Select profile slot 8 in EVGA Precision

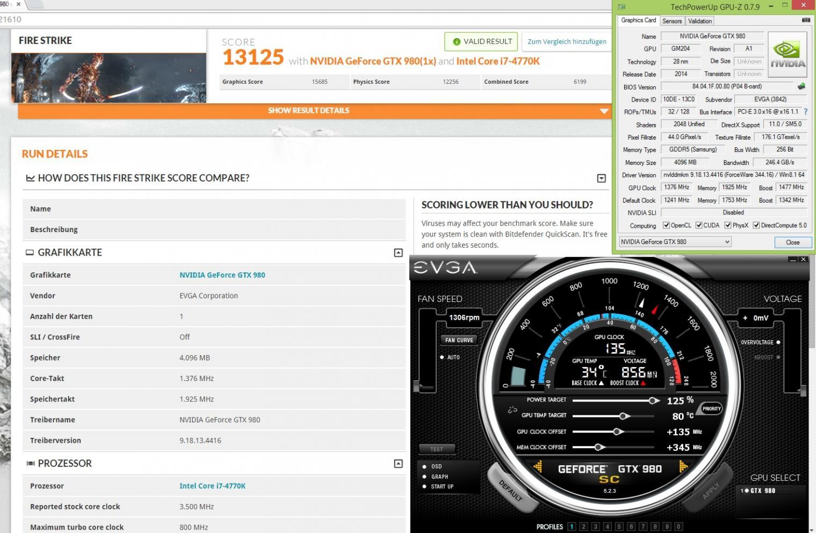(x=654, y=527)
